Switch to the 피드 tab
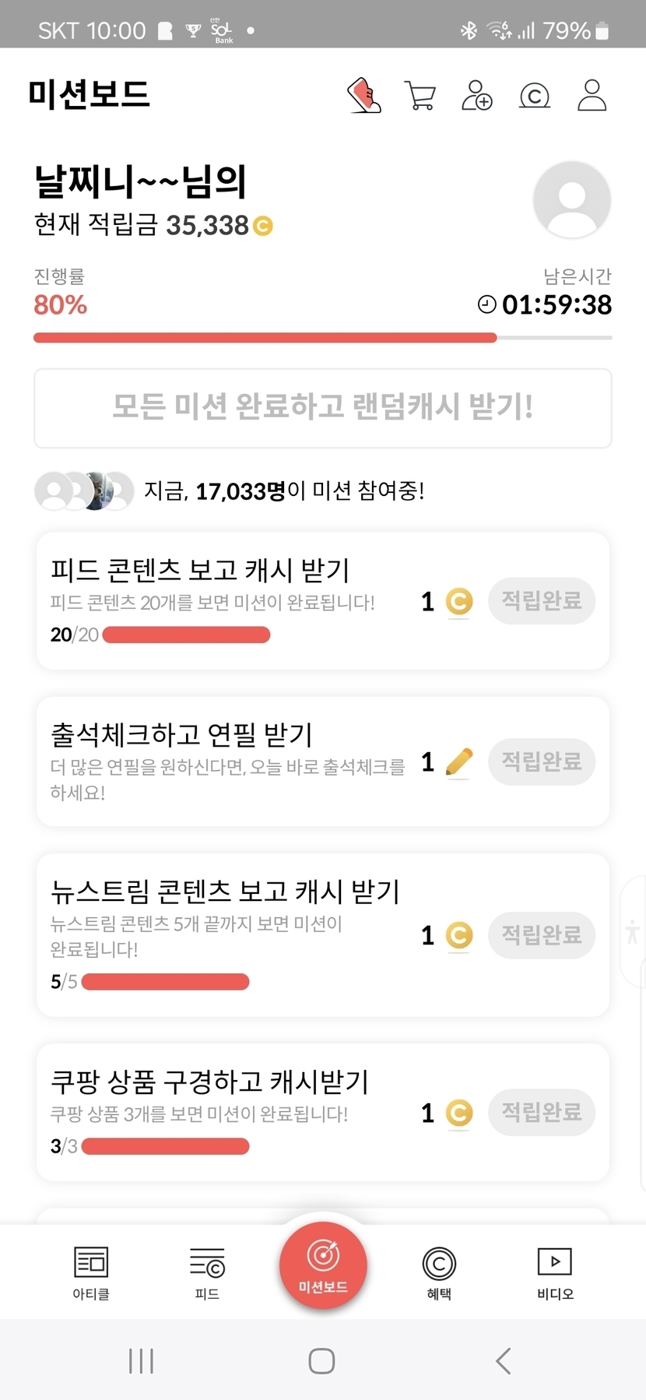 [207, 1272]
